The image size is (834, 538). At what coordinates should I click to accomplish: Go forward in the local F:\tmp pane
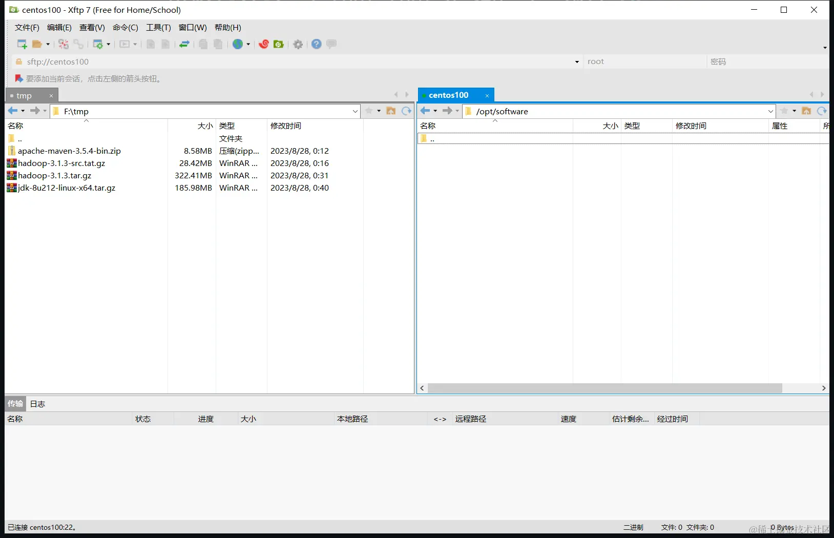35,111
